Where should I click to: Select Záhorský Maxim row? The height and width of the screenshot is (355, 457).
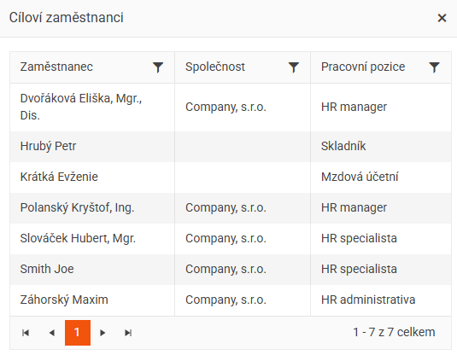[231, 300]
